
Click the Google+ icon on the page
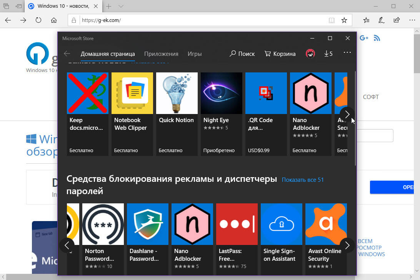click(x=364, y=37)
